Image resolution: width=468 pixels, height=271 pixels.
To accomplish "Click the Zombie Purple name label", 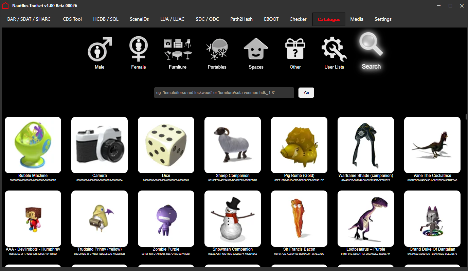I will pyautogui.click(x=166, y=249).
